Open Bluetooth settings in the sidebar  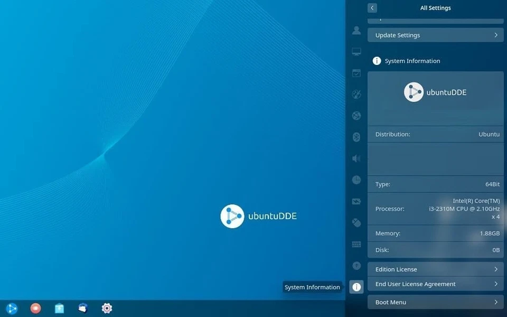point(356,137)
